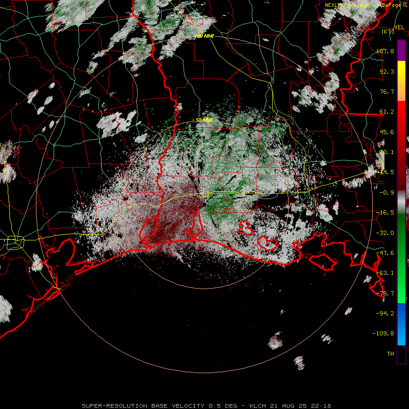Screen dimensions: 409x409
Task: Click the gray near-zero segment of color bar
Action: 401,202
